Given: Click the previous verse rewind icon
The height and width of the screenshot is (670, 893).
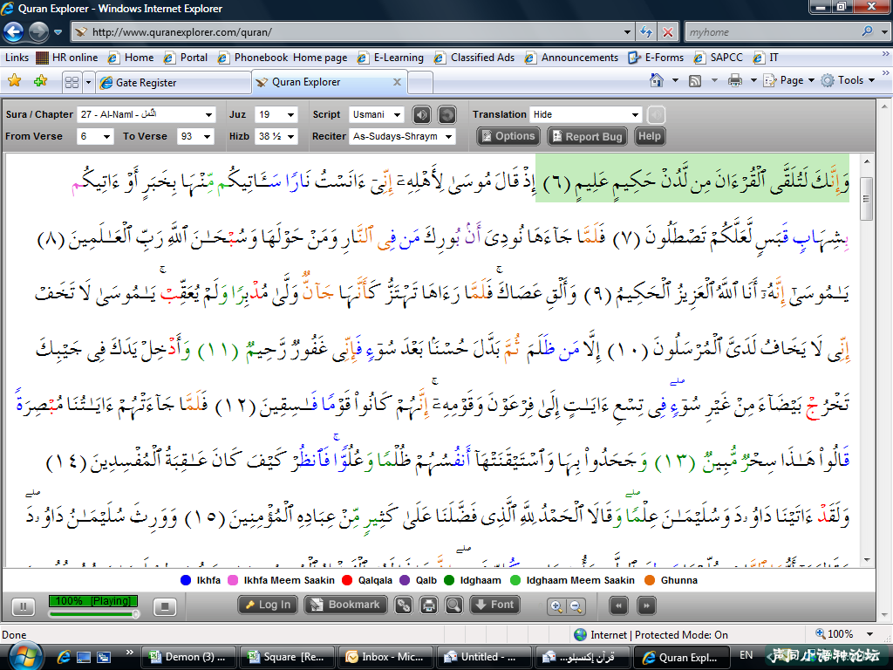Looking at the screenshot, I should [x=618, y=605].
